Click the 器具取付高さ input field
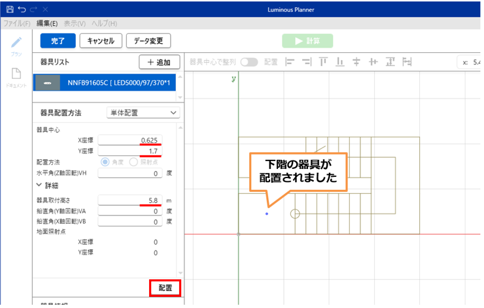 (x=130, y=200)
